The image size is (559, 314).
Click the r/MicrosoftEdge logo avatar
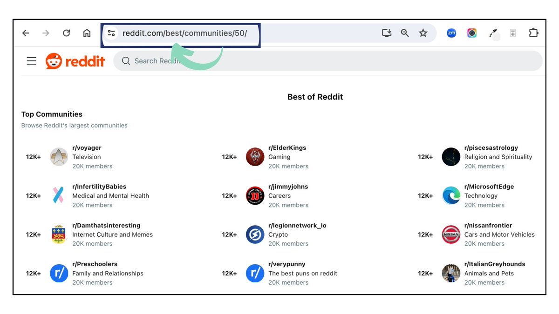pyautogui.click(x=451, y=196)
